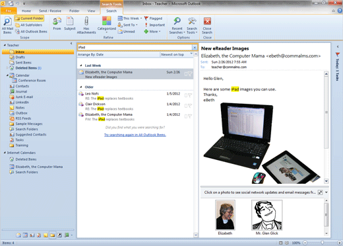
Task: Click Try searching again in All Outlook Items
Action: pyautogui.click(x=135, y=135)
